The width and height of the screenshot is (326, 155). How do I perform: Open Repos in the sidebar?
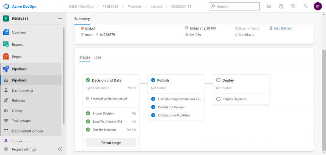17,57
